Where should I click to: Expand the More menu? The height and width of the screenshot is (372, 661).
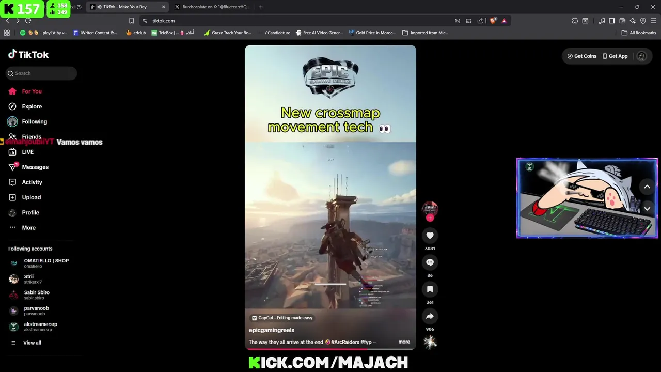pos(22,228)
